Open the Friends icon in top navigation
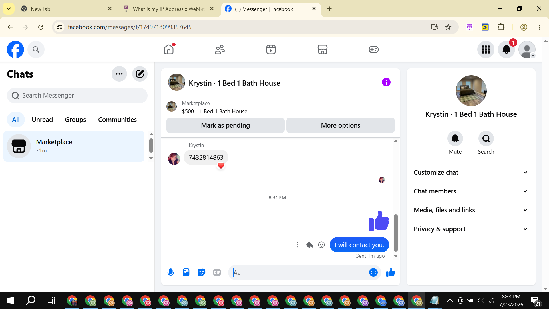This screenshot has height=309, width=549. pyautogui.click(x=220, y=49)
